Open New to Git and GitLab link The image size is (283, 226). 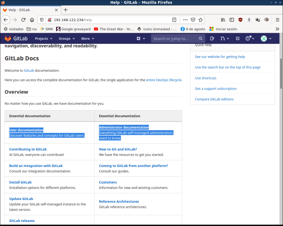click(x=118, y=149)
